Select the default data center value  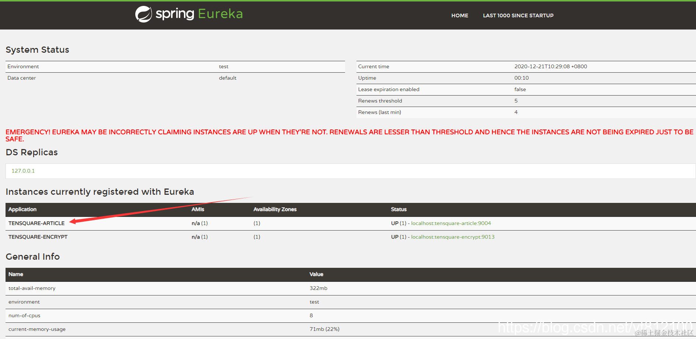[x=227, y=78]
